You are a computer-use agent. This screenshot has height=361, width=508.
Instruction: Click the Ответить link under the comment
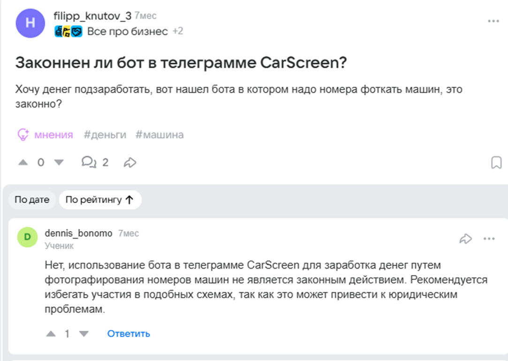128,333
